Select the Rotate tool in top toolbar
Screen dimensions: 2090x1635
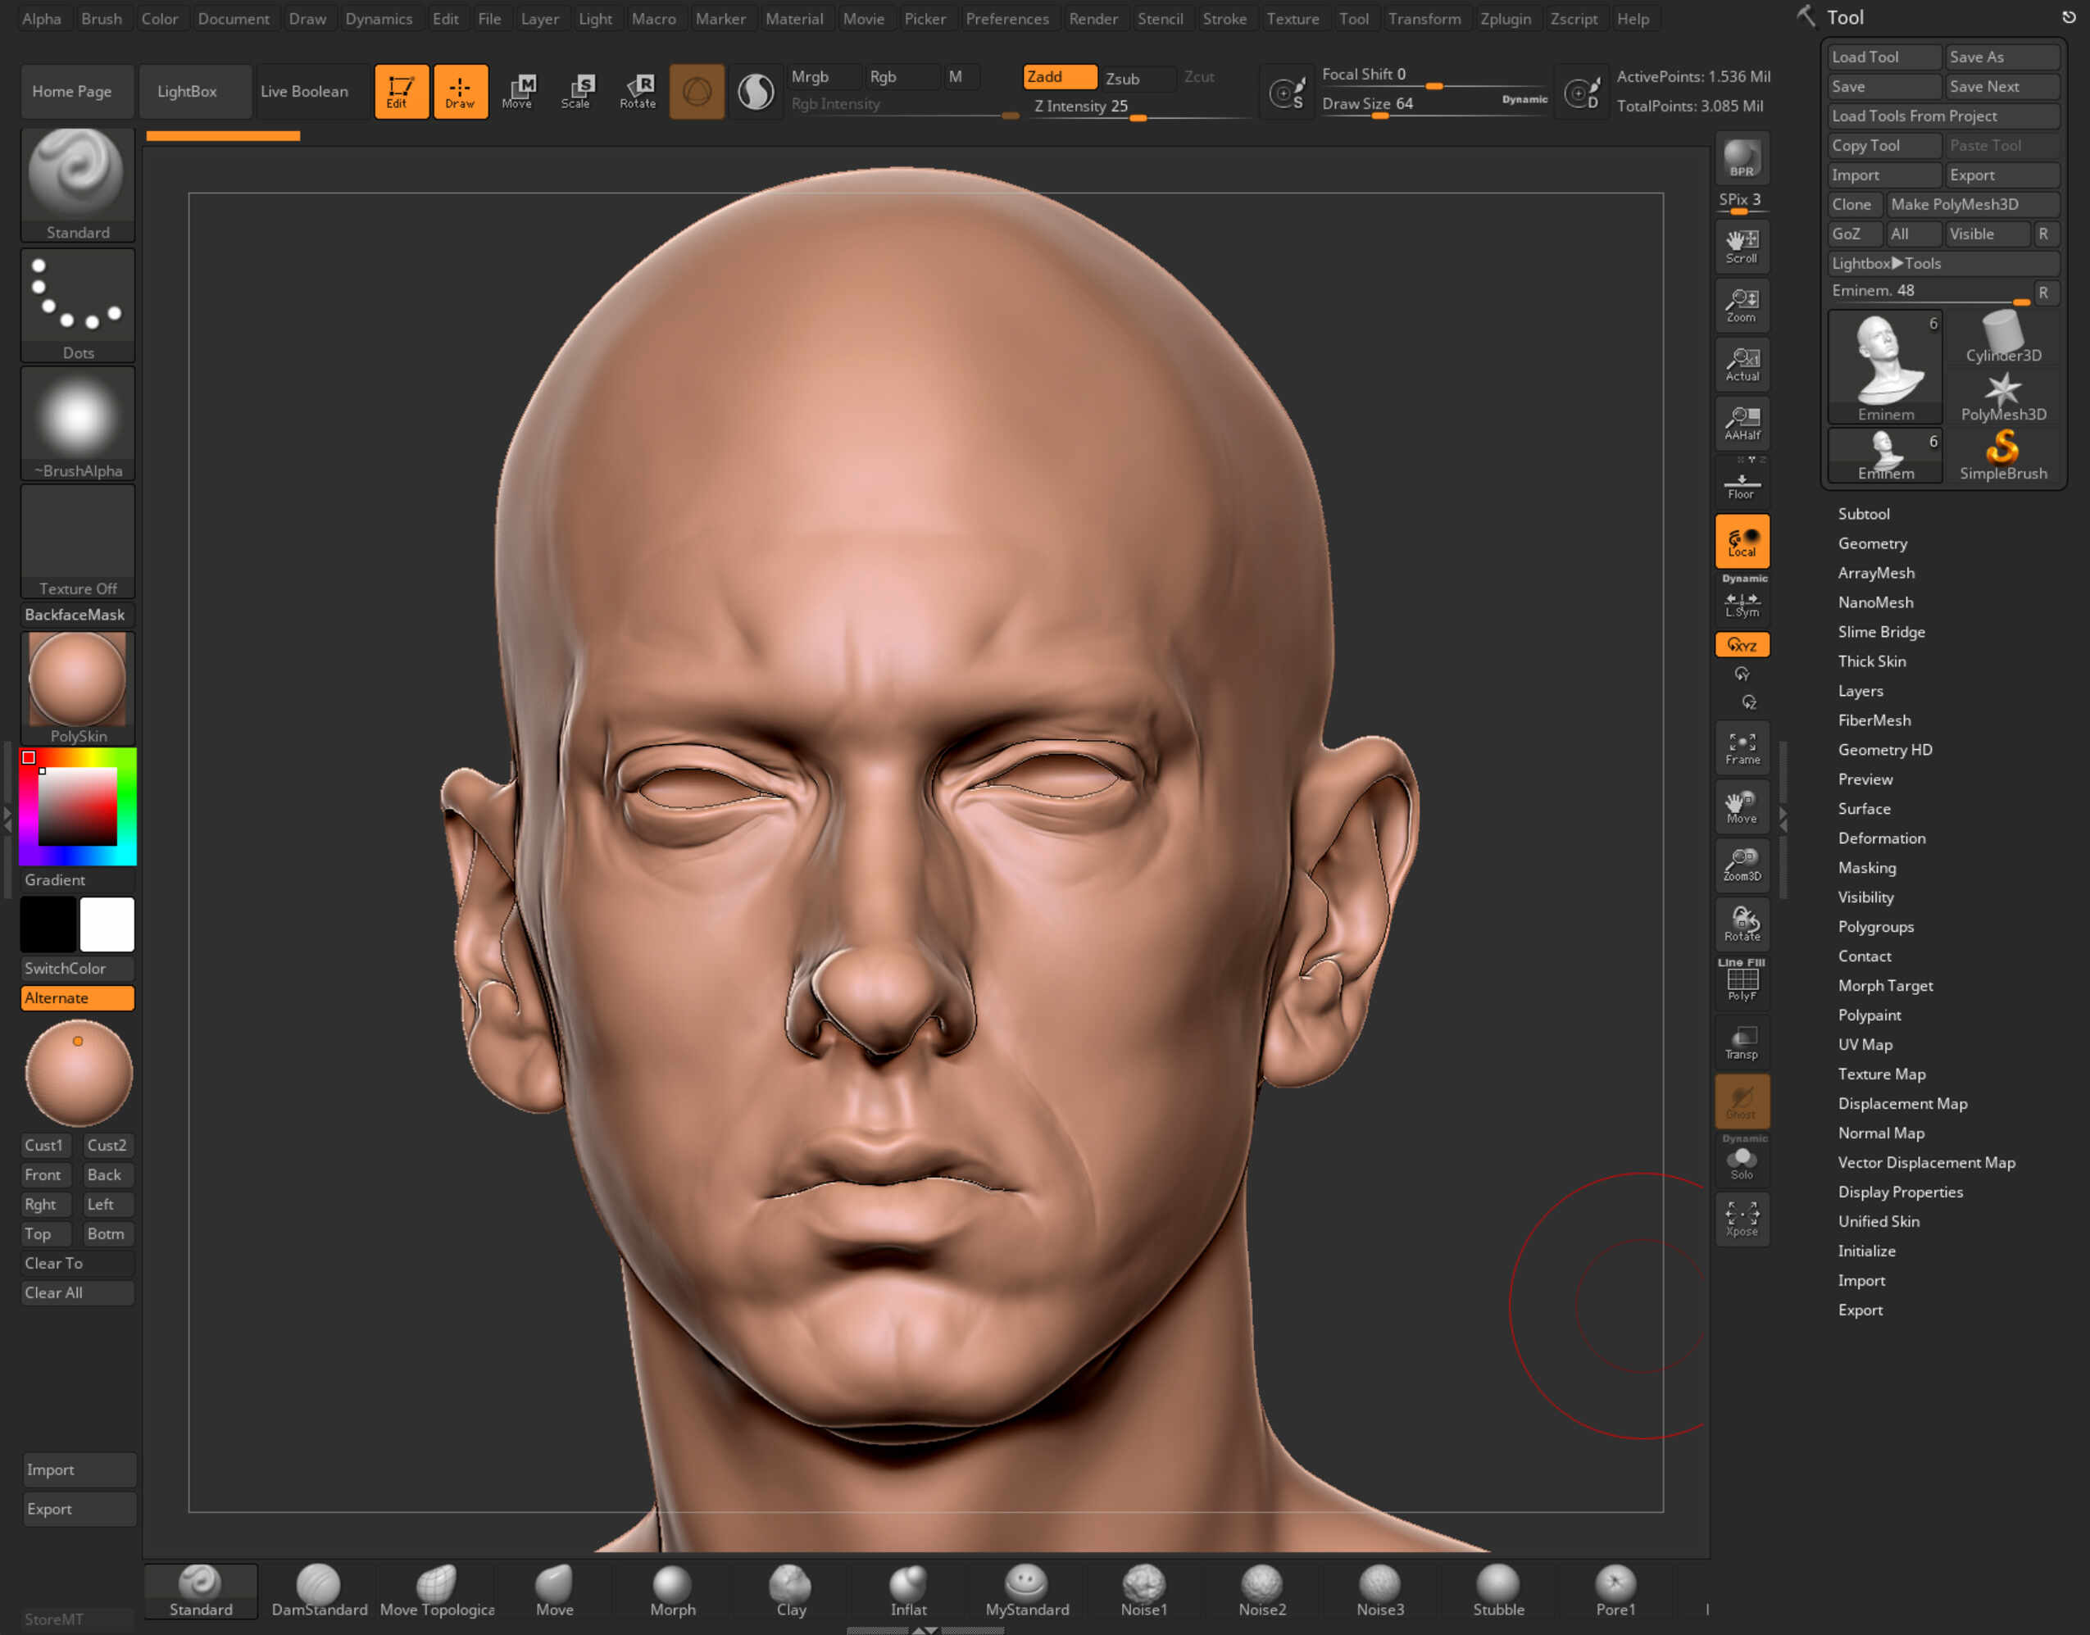tap(638, 91)
